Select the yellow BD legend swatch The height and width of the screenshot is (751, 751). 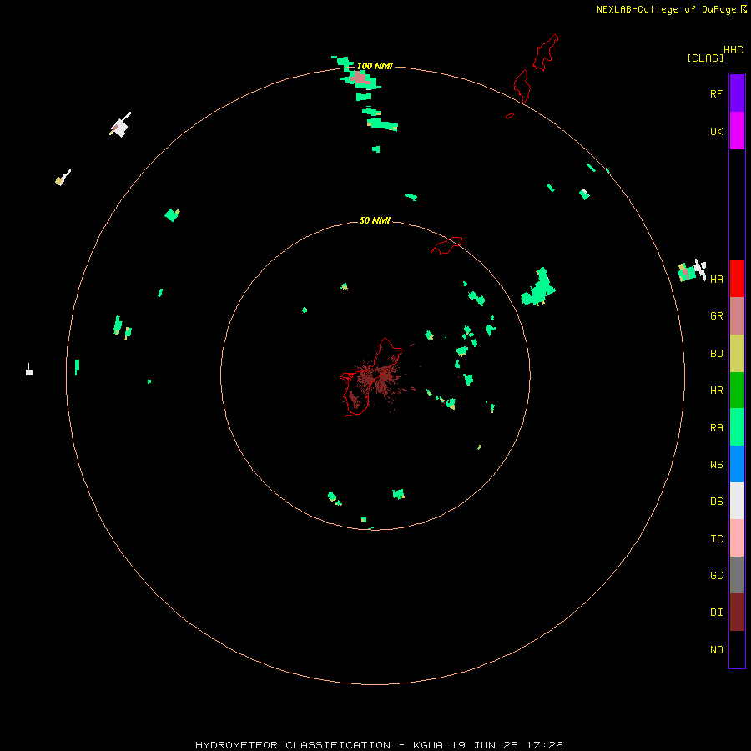point(737,353)
